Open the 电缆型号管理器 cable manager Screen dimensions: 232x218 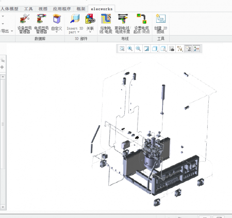tap(41, 24)
